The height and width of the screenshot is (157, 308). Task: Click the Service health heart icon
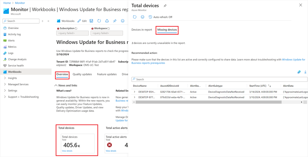coord(5,65)
